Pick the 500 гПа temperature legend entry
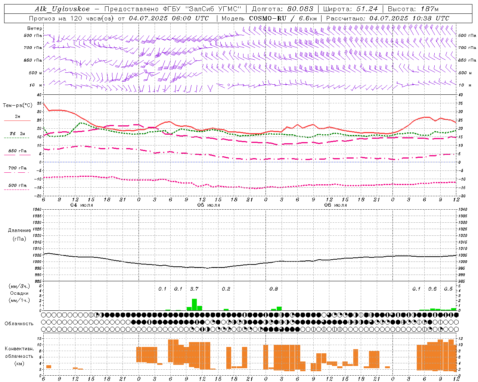Viewport: 478px width, 382px height. coord(17,185)
